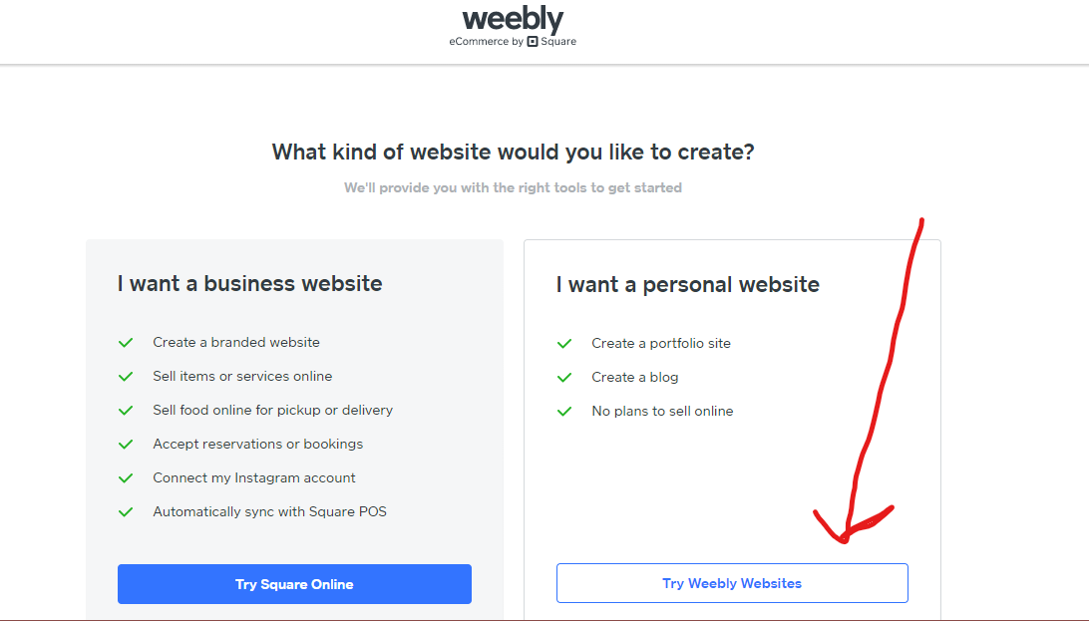Click the checkmark next to Accept reservations or bookings
Screen dimensions: 1089x621
click(x=126, y=444)
